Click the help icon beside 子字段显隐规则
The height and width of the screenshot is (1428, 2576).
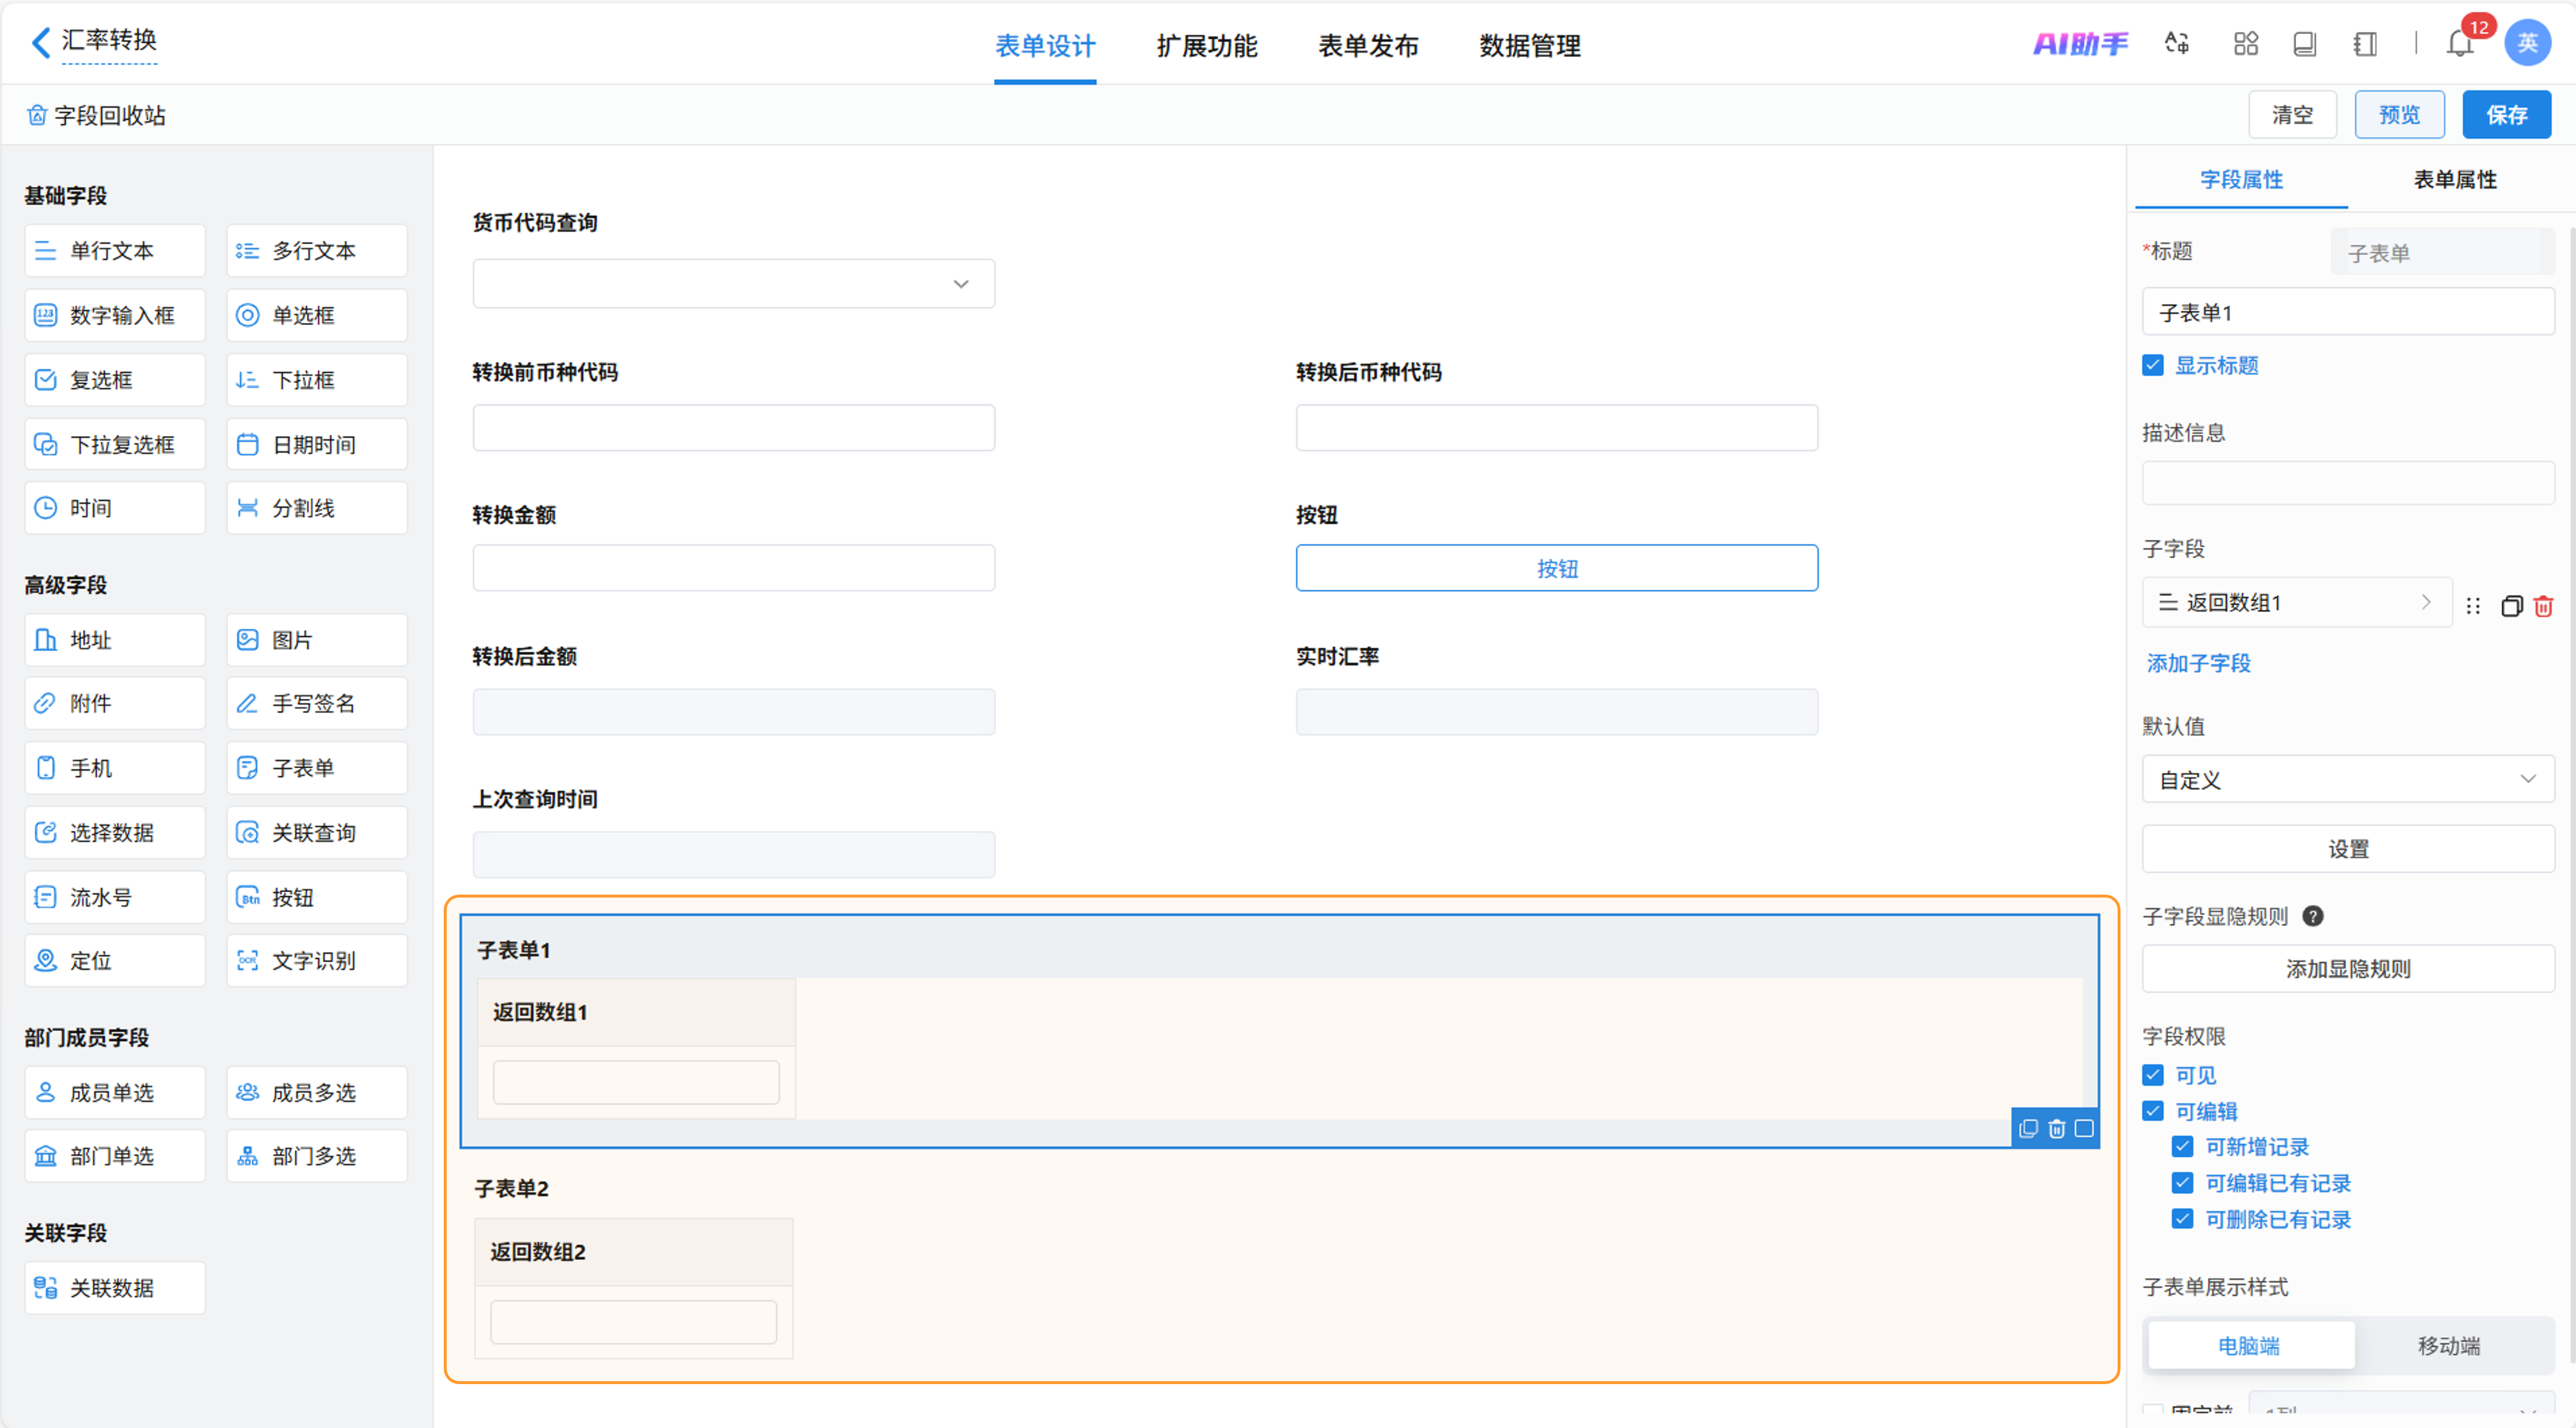2312,916
